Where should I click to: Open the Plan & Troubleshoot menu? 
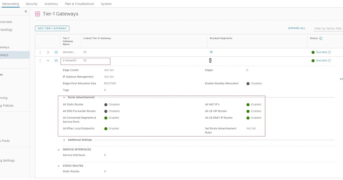pos(79,4)
